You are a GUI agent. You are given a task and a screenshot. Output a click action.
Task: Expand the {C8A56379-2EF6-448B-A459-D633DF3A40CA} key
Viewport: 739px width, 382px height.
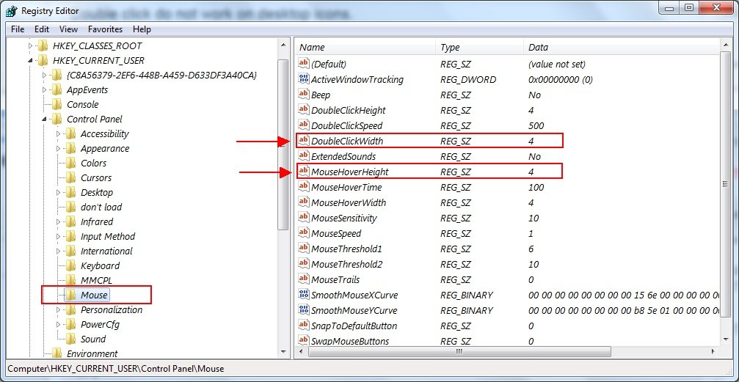coord(45,75)
